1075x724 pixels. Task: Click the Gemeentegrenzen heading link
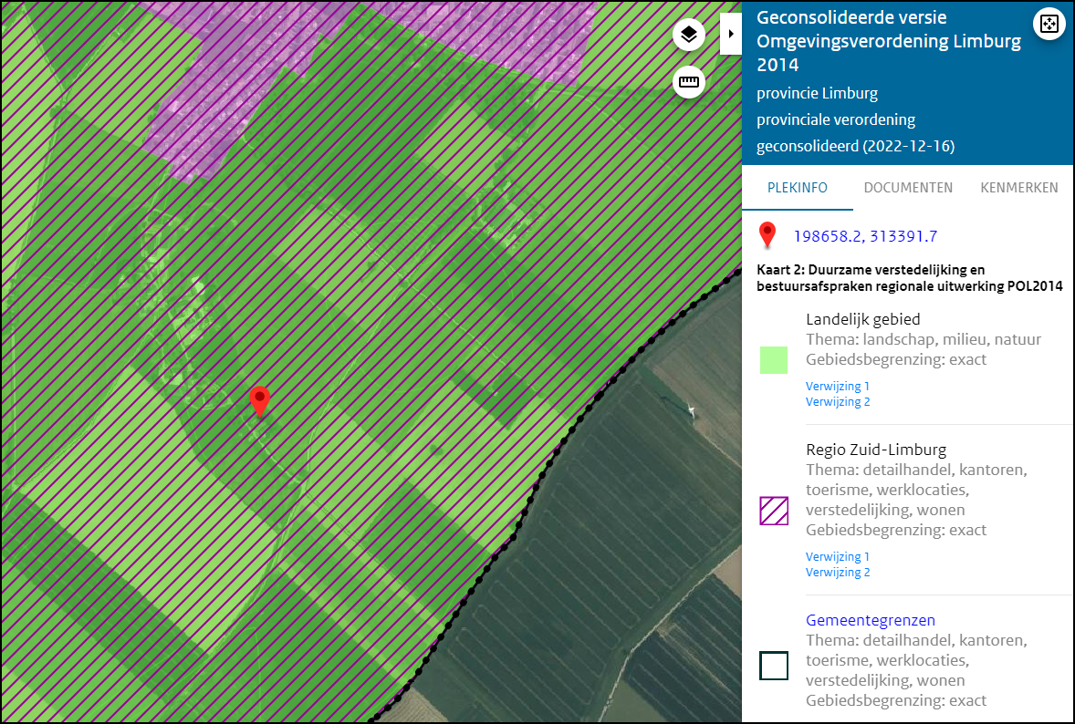(870, 619)
